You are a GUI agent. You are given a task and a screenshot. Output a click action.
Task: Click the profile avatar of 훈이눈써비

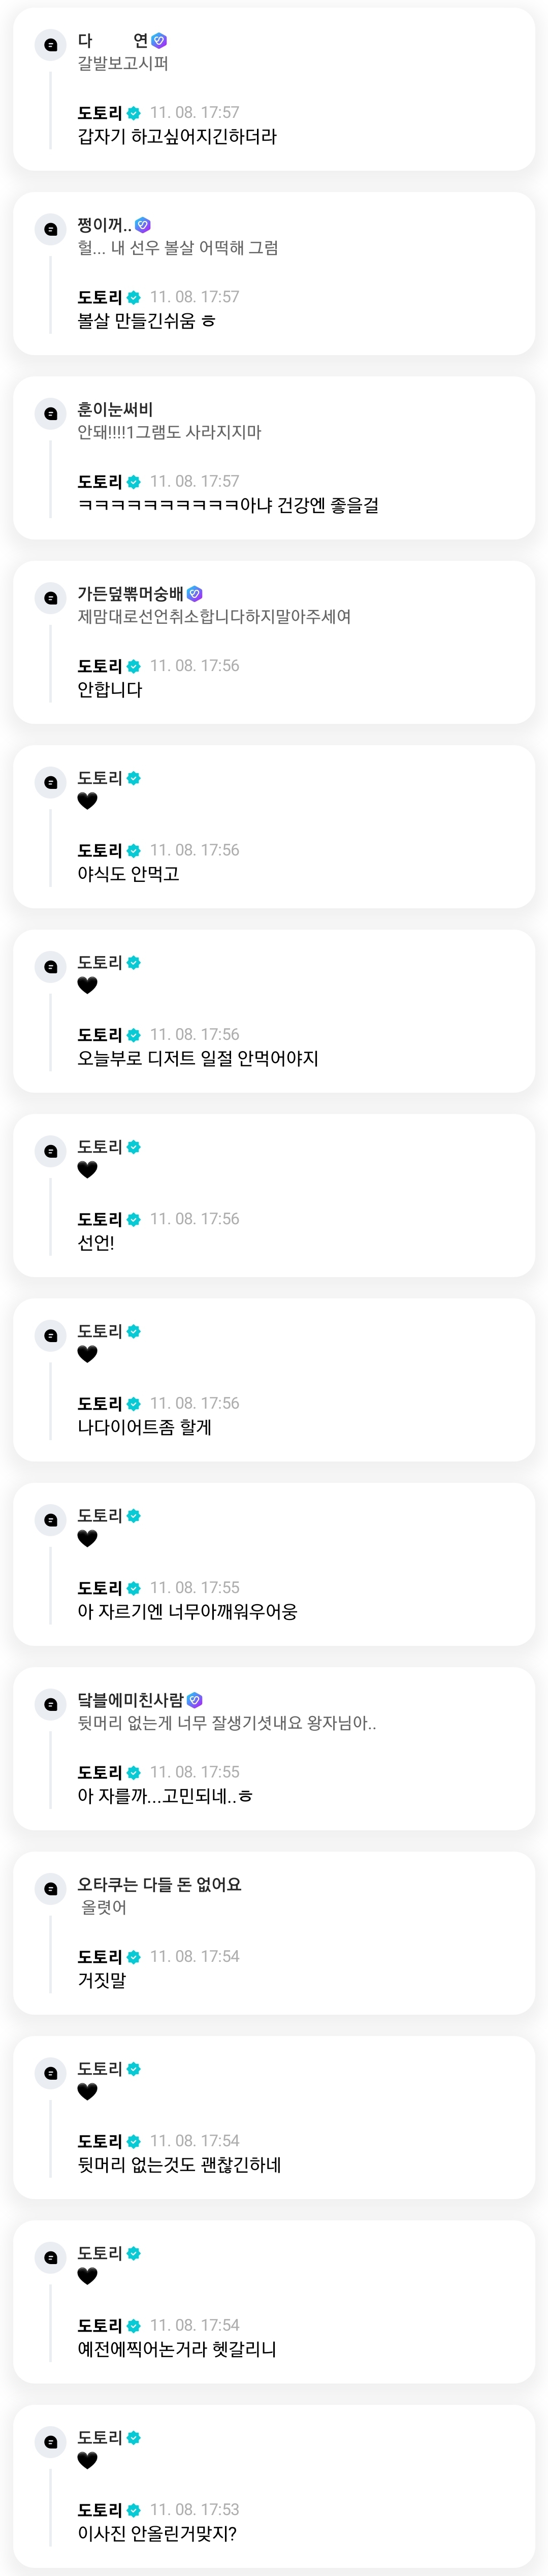click(50, 414)
